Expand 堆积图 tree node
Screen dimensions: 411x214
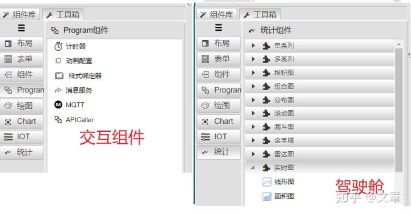[253, 72]
